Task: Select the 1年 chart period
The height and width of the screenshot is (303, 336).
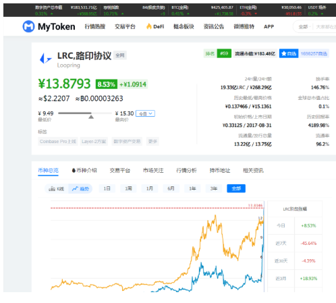Action: (192, 188)
